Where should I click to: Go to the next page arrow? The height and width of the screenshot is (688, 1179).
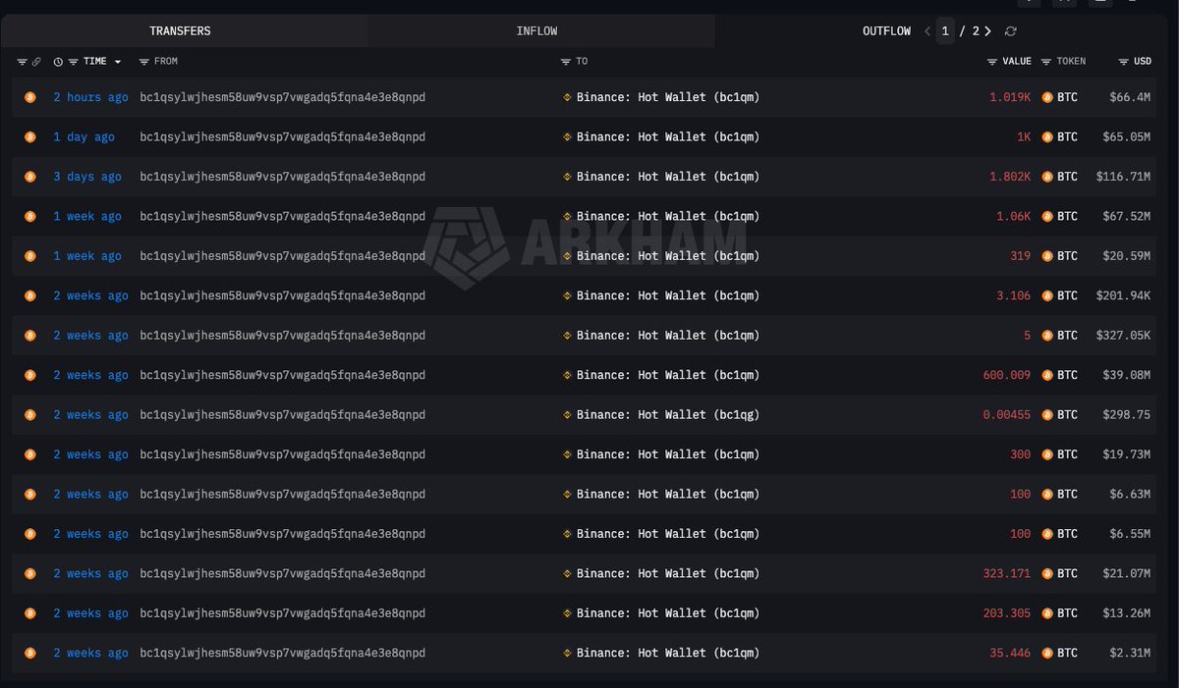click(x=987, y=31)
